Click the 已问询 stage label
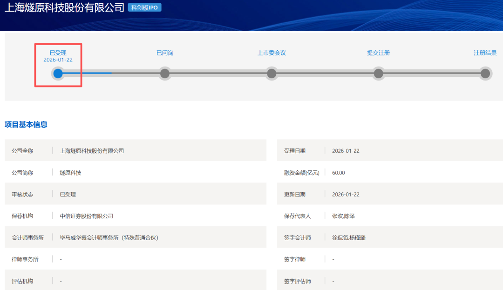Viewport: 503px width, 290px height. click(x=165, y=53)
